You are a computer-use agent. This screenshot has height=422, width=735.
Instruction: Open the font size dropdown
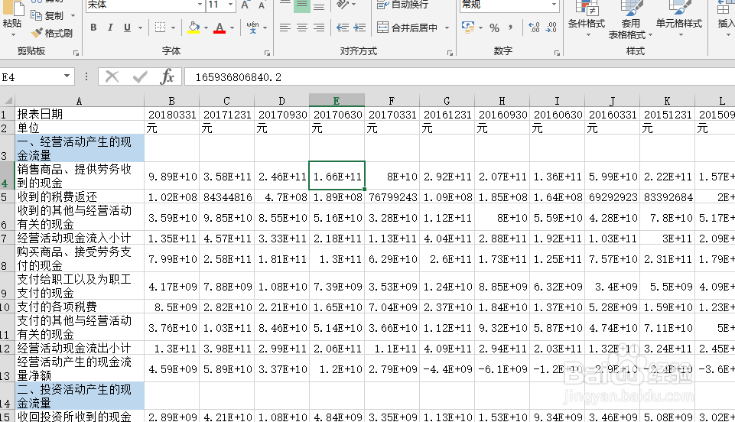230,5
